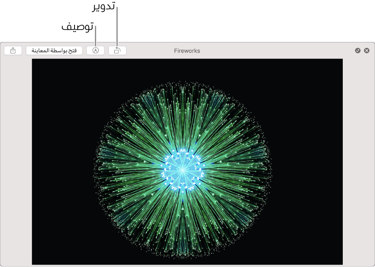
Task: Click the bright blue center of the firework
Action: tap(183, 170)
